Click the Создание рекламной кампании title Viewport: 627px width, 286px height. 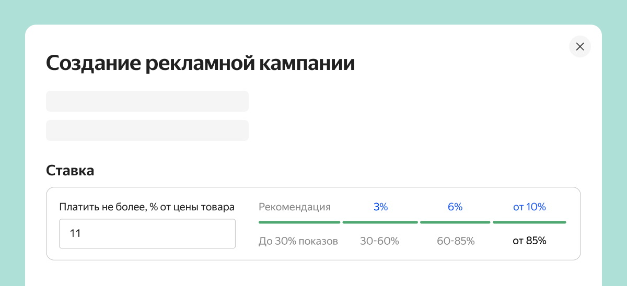tap(201, 63)
